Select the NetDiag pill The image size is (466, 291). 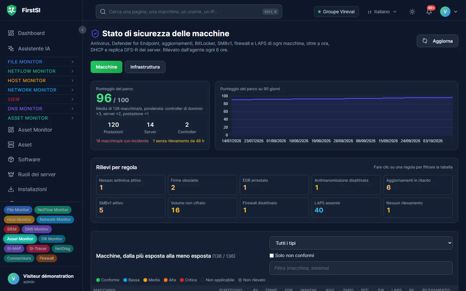click(x=62, y=249)
